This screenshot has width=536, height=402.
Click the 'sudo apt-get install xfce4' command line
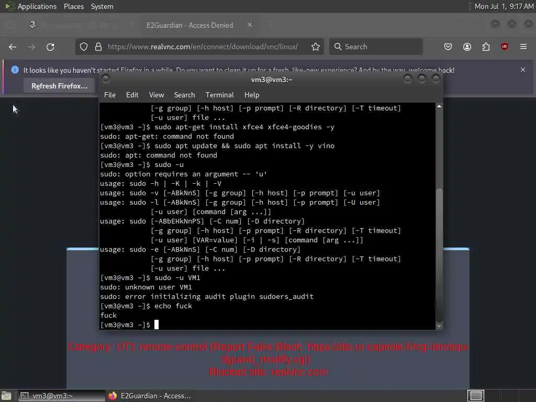click(217, 127)
